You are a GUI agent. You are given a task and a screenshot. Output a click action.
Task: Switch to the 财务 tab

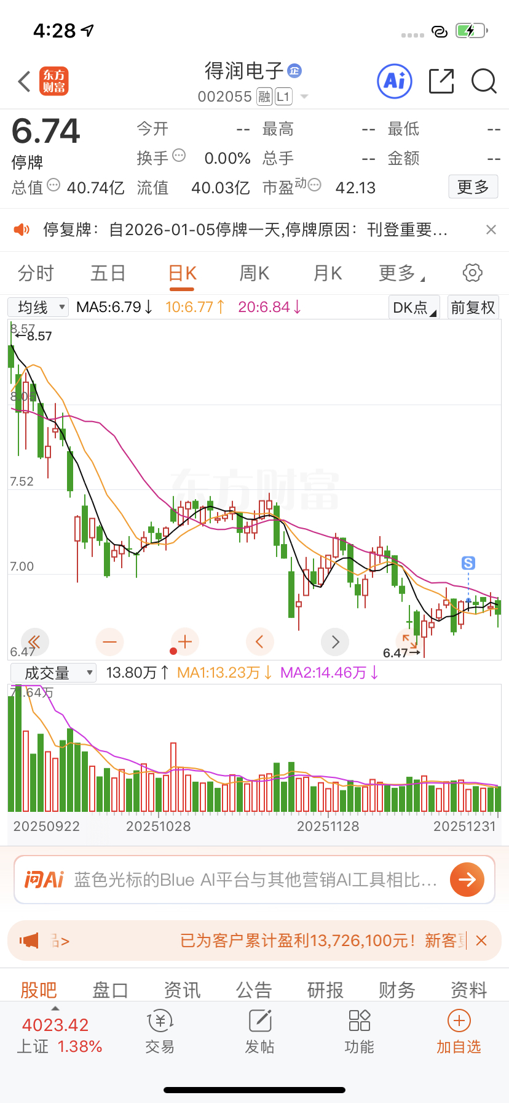[397, 990]
